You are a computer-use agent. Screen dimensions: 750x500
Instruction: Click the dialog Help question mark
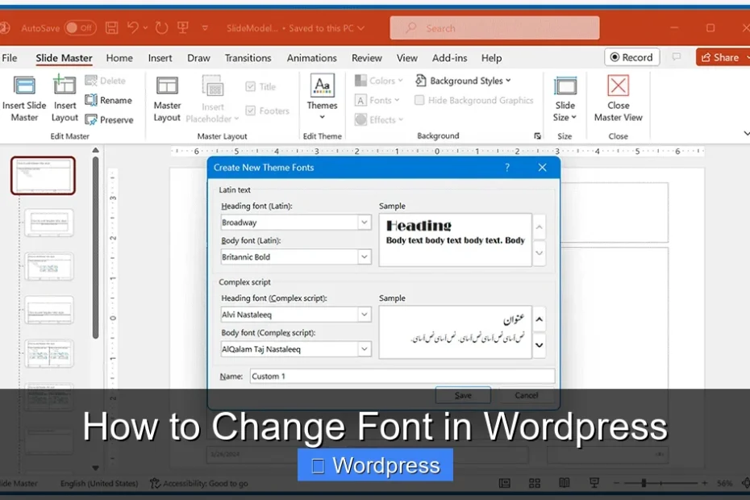[507, 168]
